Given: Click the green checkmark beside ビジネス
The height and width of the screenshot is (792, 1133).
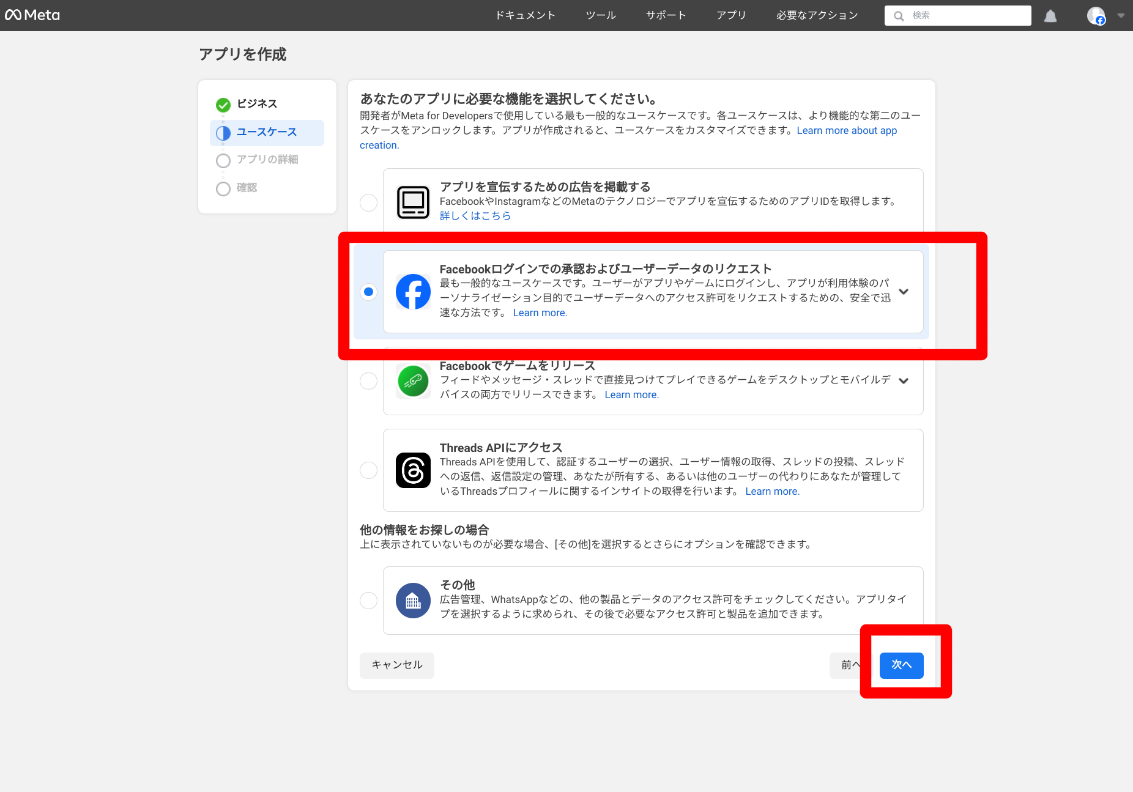Looking at the screenshot, I should (223, 105).
